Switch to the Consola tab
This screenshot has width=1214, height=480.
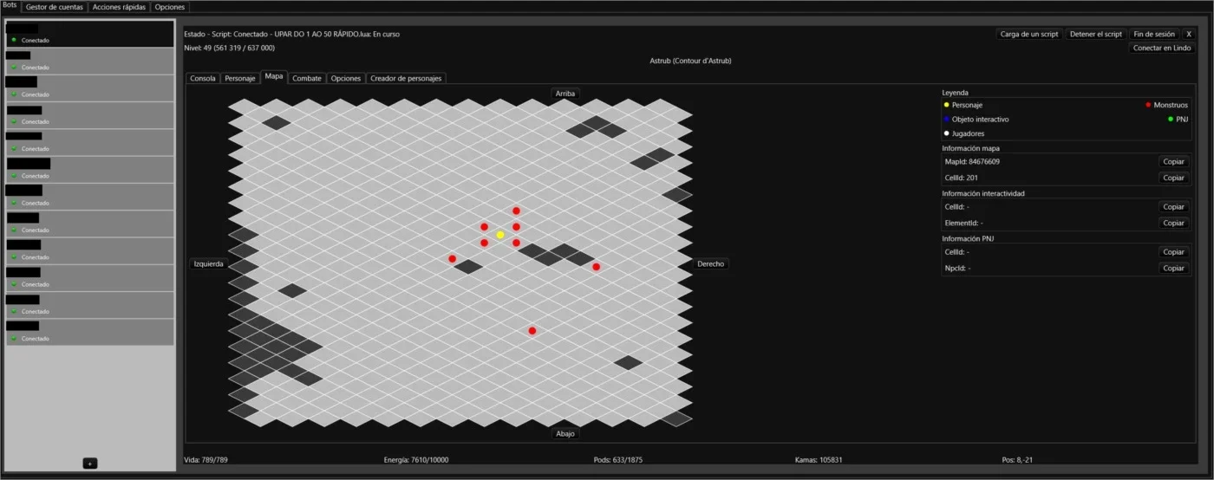click(x=203, y=78)
